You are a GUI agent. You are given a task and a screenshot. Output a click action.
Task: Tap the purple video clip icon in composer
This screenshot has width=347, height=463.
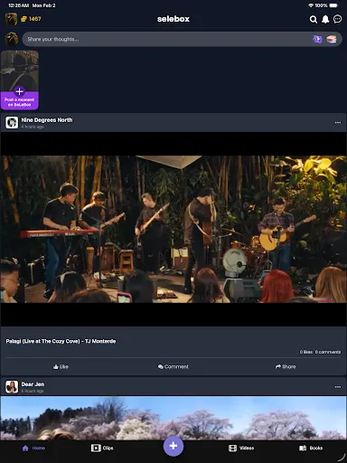coord(317,39)
